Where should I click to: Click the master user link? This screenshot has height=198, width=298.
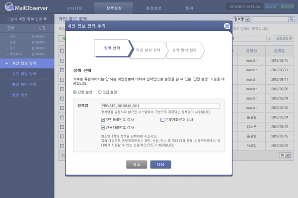click(x=271, y=6)
